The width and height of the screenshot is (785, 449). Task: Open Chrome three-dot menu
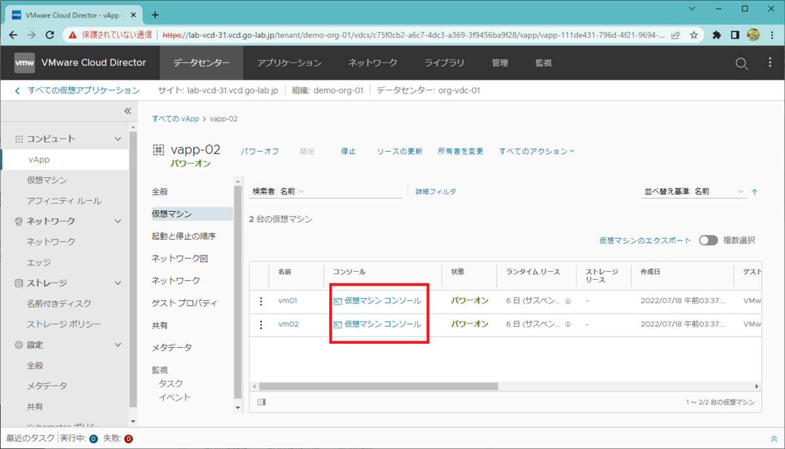[771, 35]
